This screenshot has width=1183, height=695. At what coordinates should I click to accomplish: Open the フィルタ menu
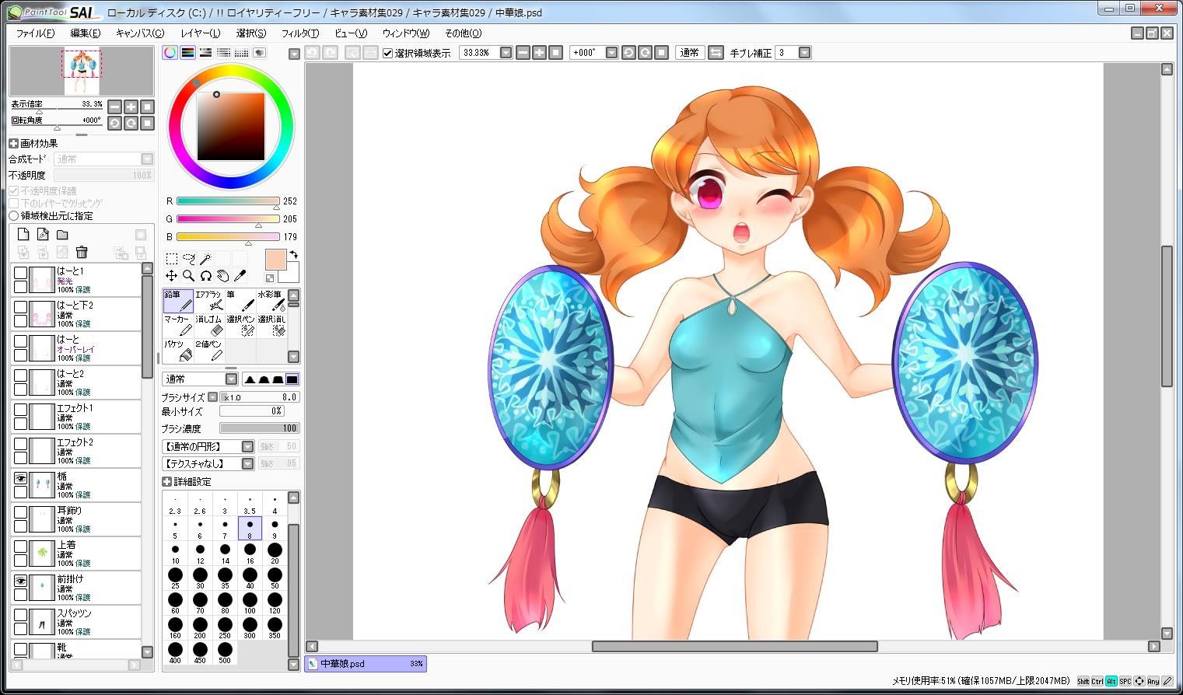tap(299, 33)
